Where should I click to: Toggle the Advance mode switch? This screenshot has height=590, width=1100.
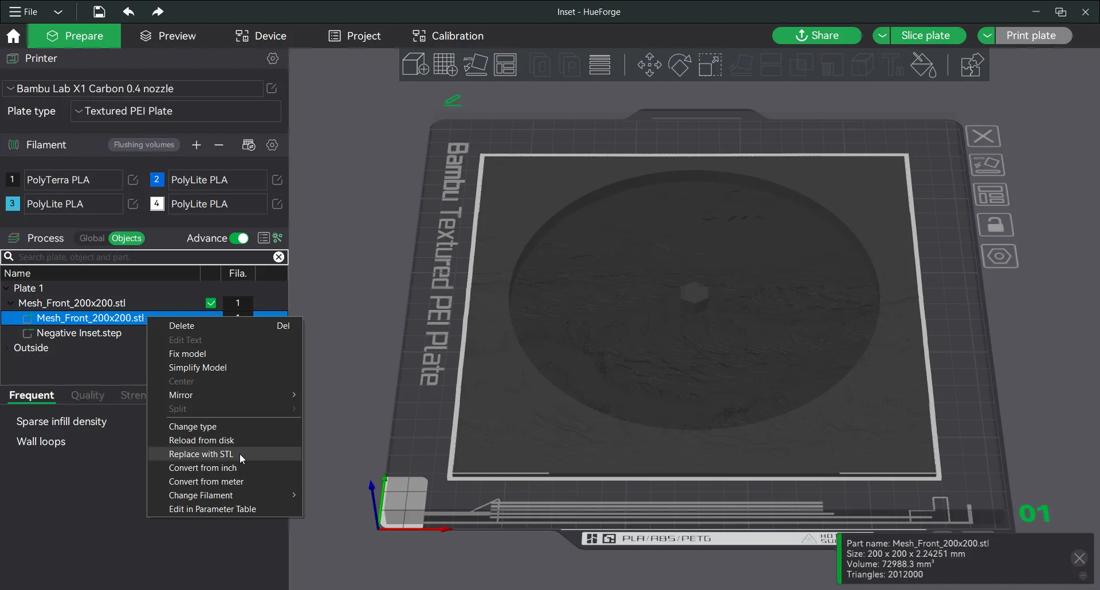[x=239, y=238]
